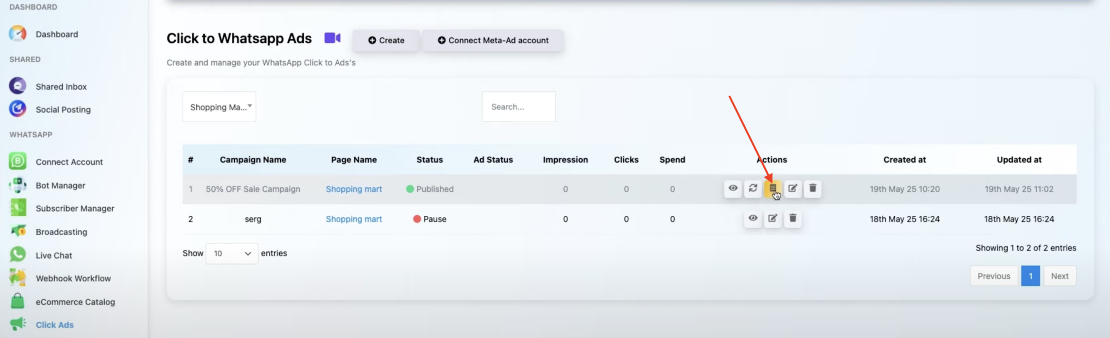
Task: Click the Next pagination button
Action: [x=1060, y=276]
